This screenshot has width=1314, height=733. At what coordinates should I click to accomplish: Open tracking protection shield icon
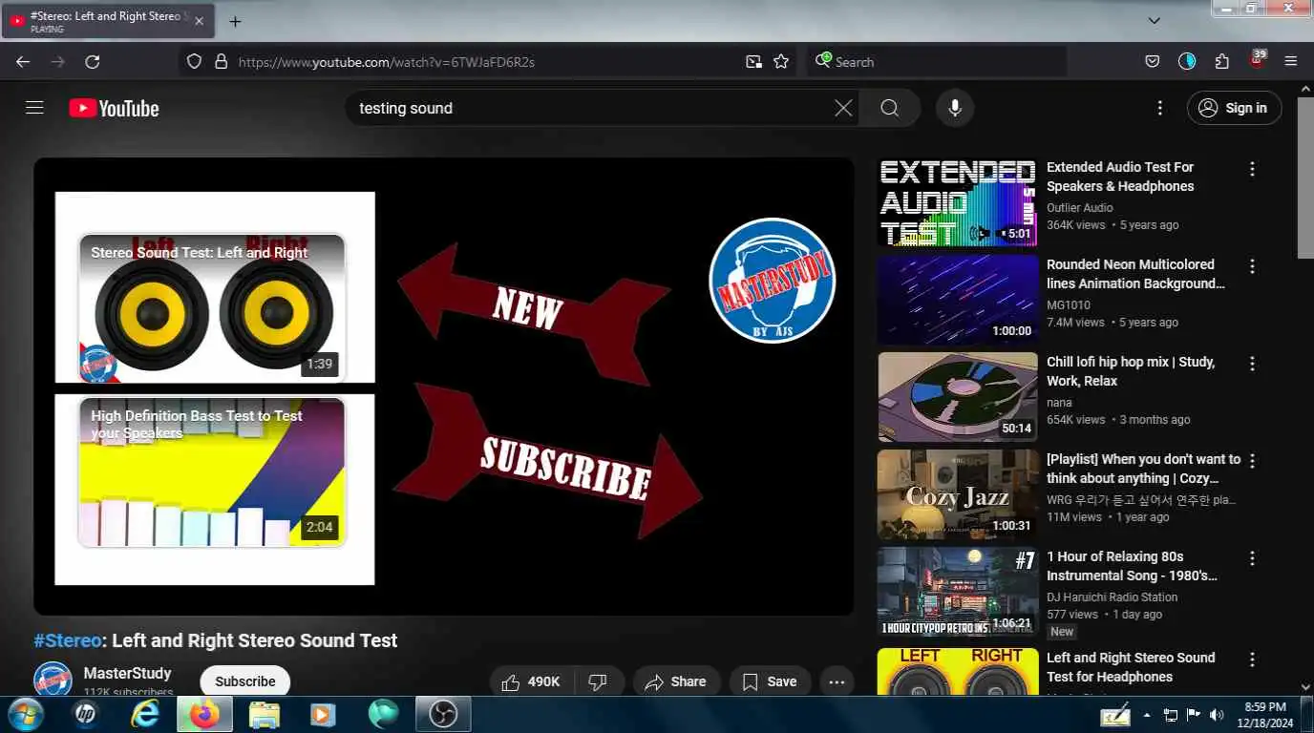coord(194,61)
